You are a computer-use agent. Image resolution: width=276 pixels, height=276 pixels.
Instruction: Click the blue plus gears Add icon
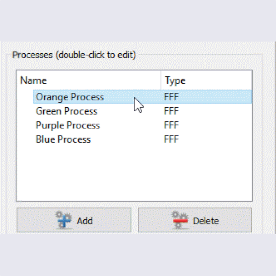64,220
